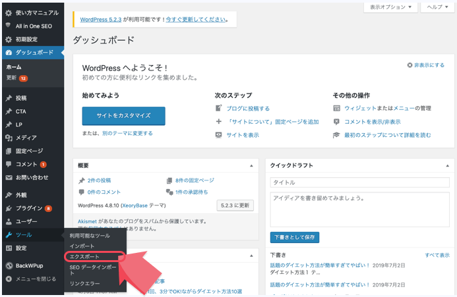457x297 pixels.
Task: Click the gear icon beside 使い方マニュアル
Action: pos(9,13)
